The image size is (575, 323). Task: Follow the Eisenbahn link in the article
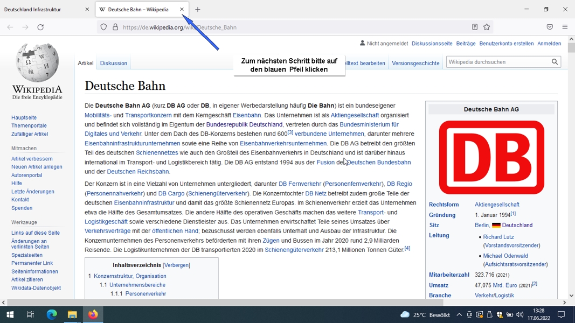[x=247, y=115]
